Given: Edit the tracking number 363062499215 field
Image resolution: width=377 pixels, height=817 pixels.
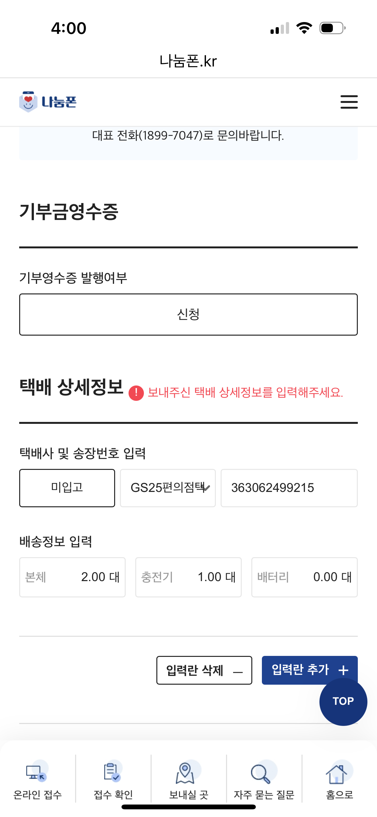Looking at the screenshot, I should pos(289,488).
